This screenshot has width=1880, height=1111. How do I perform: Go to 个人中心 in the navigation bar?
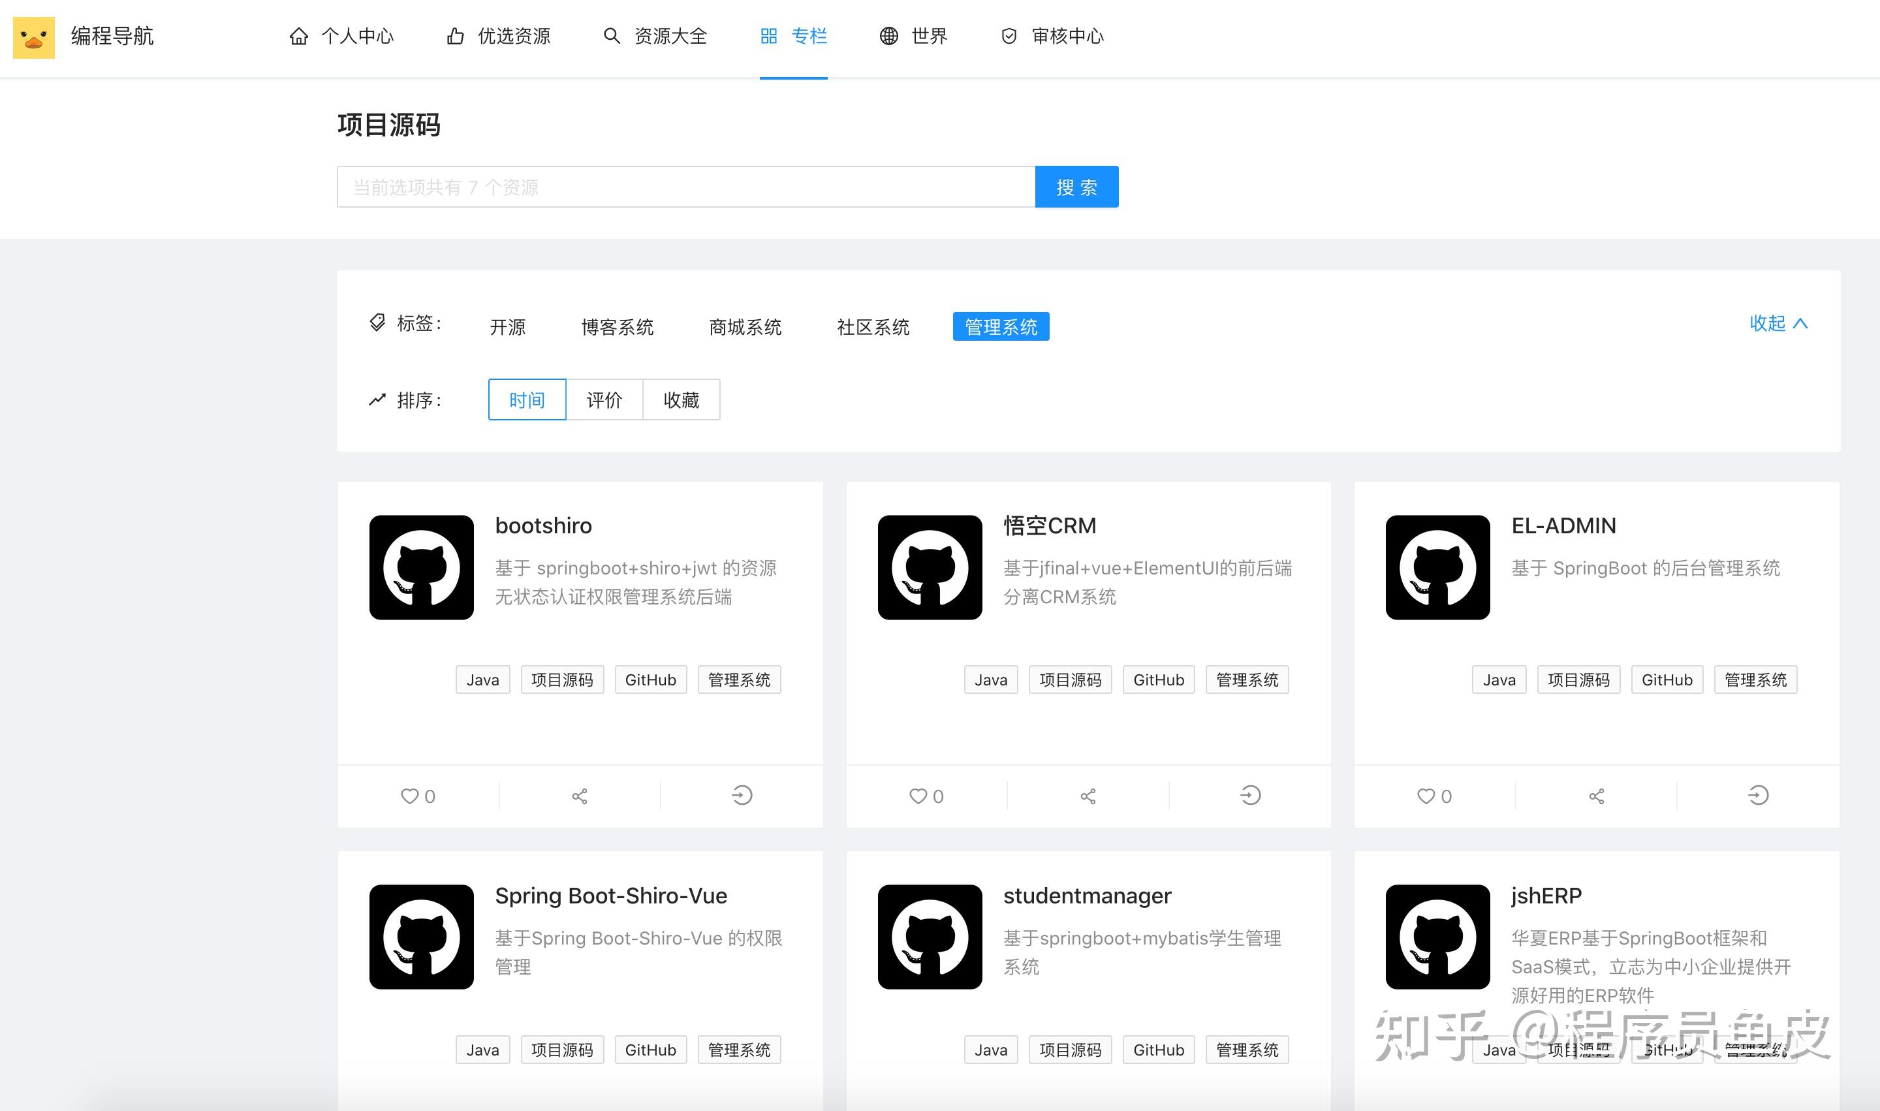coord(341,36)
